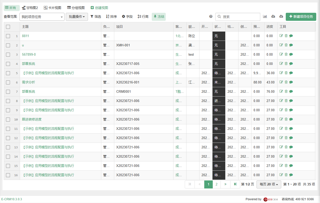Expand the 批量操作 dropdown
320x203 pixels.
(77, 17)
